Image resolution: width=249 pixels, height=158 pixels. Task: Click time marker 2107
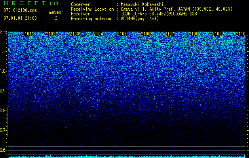click(169, 34)
